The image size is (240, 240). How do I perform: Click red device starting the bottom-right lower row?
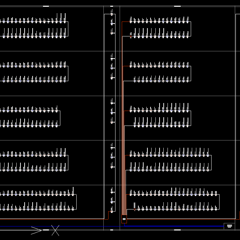[135, 209]
